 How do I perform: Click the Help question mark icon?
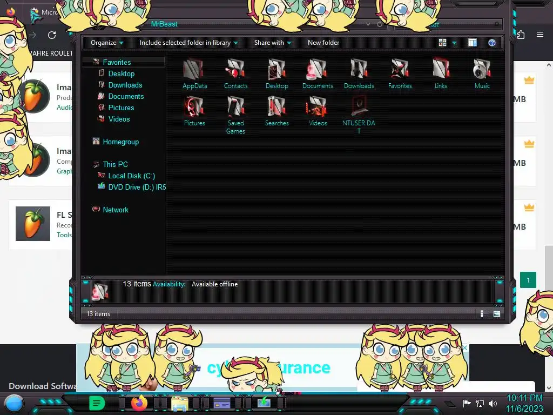coord(492,43)
